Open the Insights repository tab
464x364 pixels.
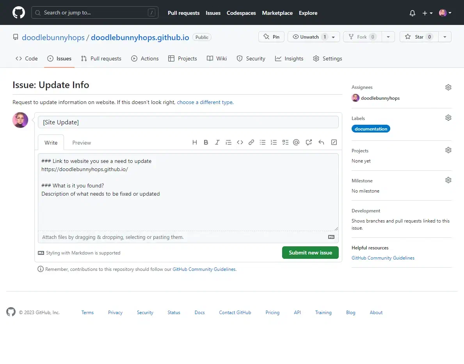click(x=289, y=58)
